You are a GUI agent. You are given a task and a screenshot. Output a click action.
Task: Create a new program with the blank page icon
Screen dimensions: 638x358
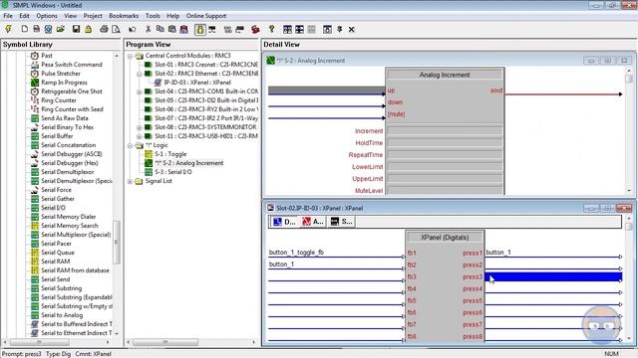coord(24,29)
